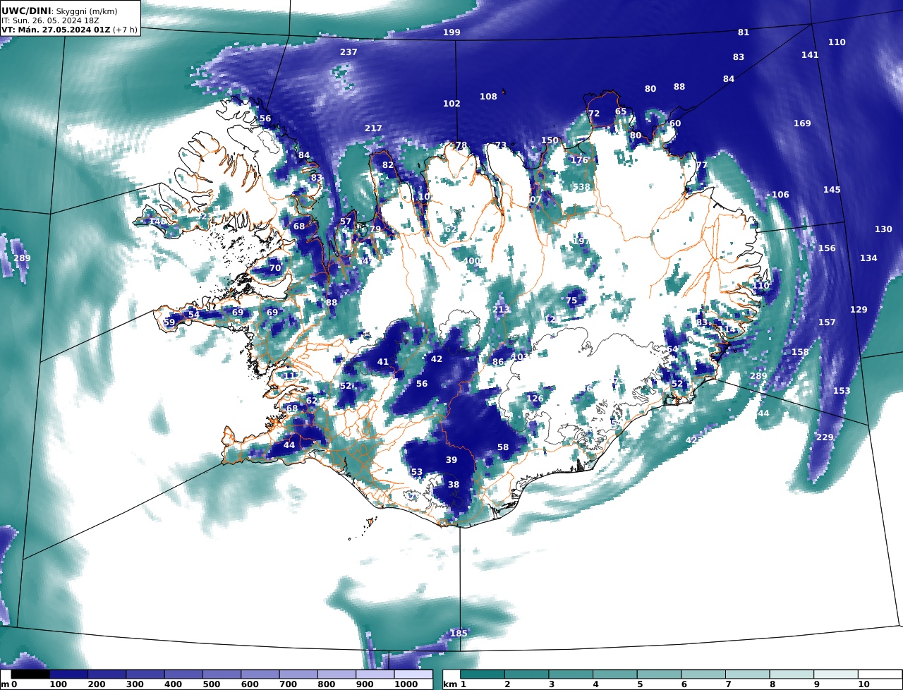Click the pale lavender 900–1000 m legend swatch
This screenshot has width=903, height=690.
(374, 674)
